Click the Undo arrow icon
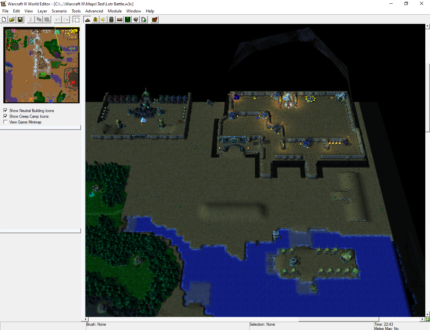Viewport: 430px width, 330px height. point(58,20)
